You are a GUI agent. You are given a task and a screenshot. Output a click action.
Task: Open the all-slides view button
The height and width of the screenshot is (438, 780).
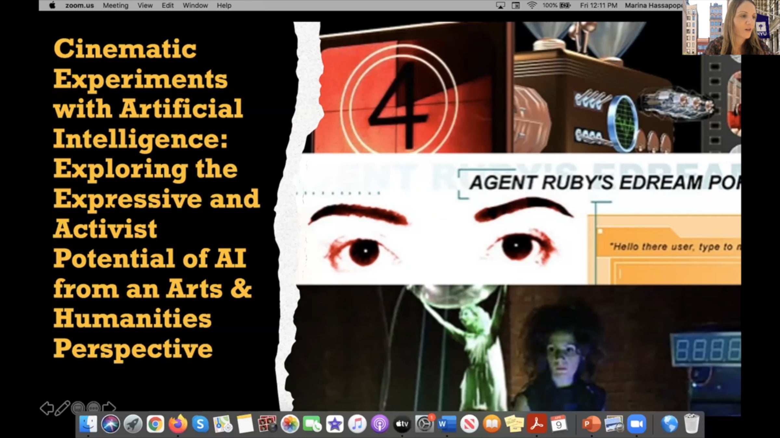tap(78, 408)
